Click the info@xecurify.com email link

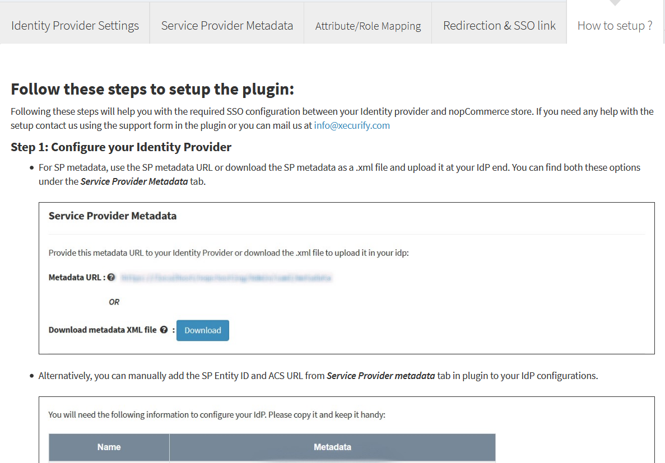352,125
